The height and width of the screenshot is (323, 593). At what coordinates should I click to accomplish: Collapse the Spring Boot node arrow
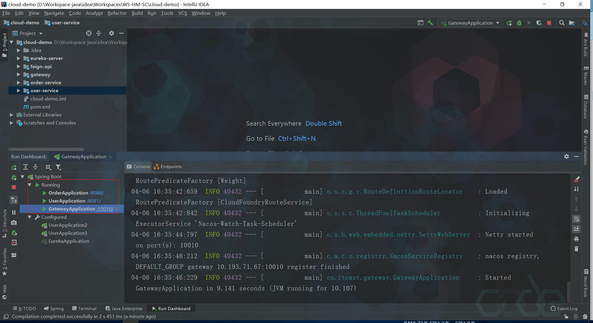pos(23,177)
